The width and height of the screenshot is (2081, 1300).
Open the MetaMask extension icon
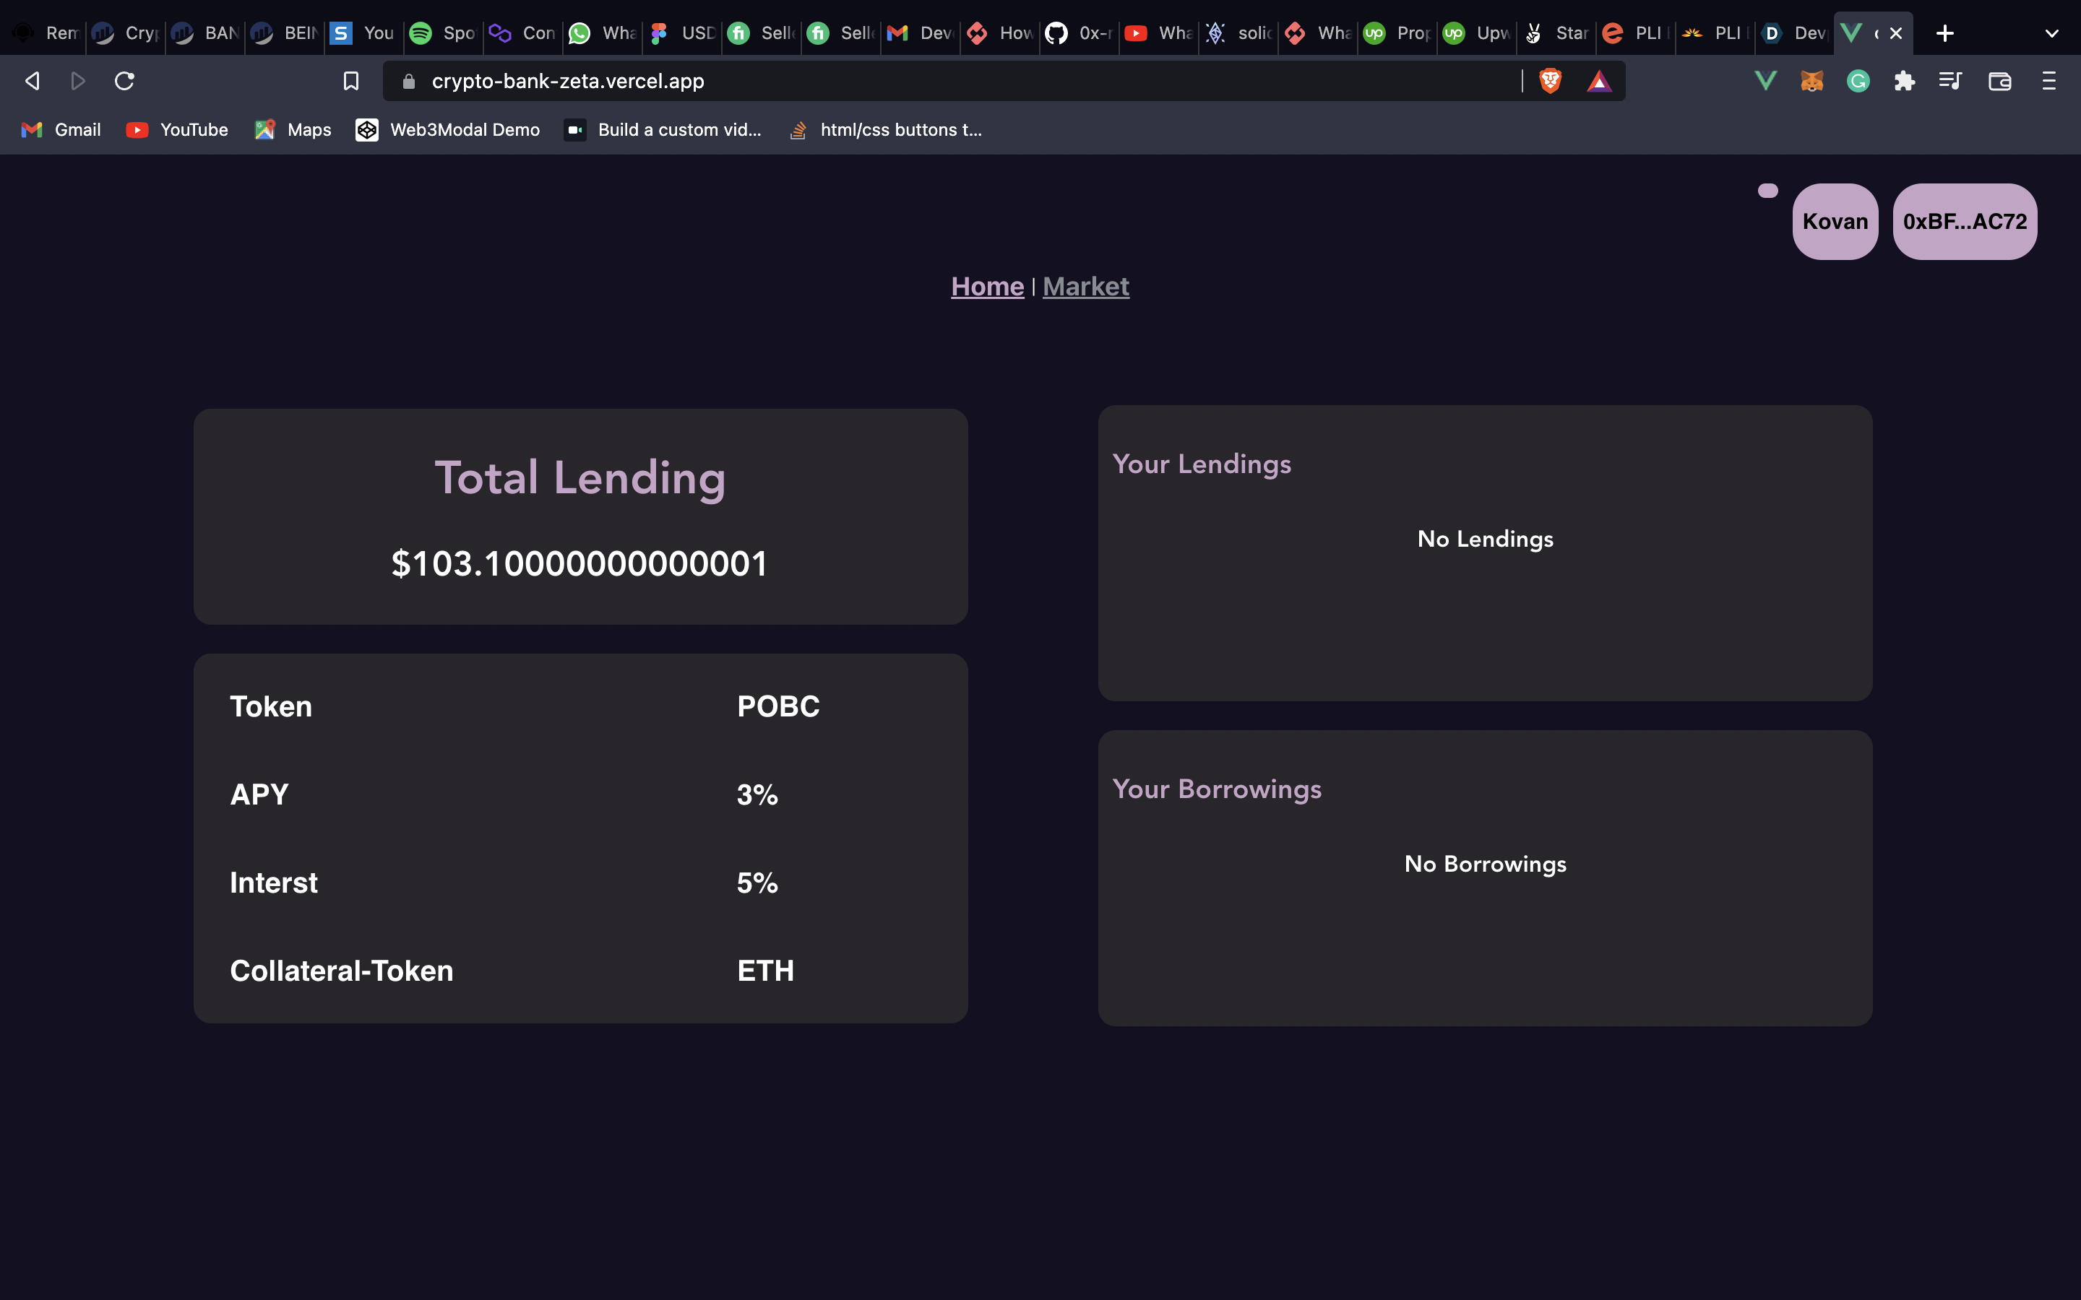tap(1811, 81)
